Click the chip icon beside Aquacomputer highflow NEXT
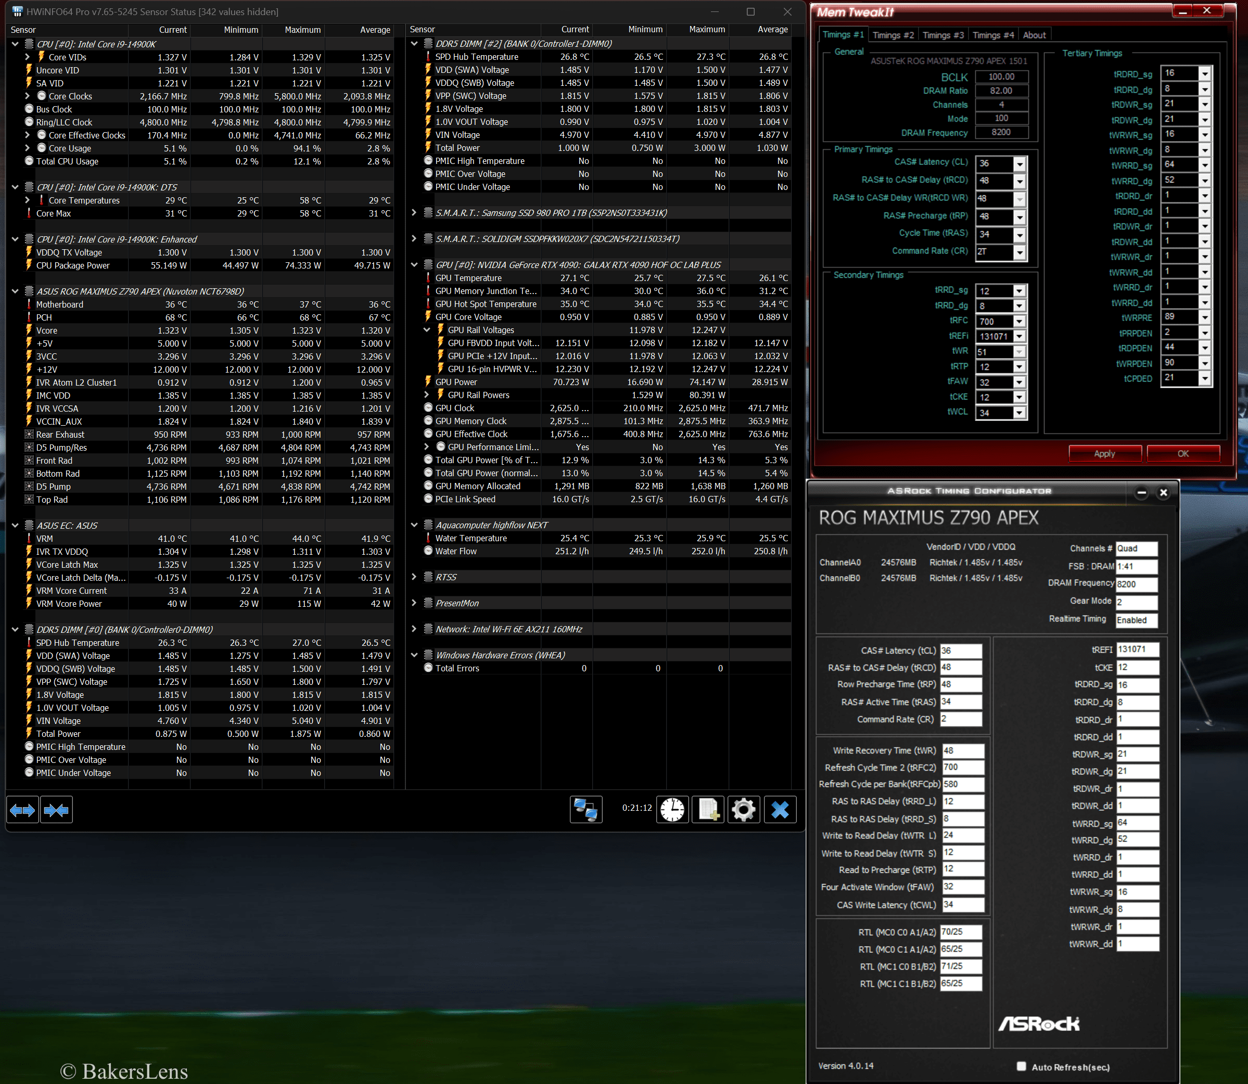The width and height of the screenshot is (1248, 1084). coord(428,525)
